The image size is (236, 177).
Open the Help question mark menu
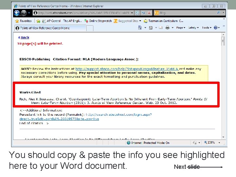(217, 28)
